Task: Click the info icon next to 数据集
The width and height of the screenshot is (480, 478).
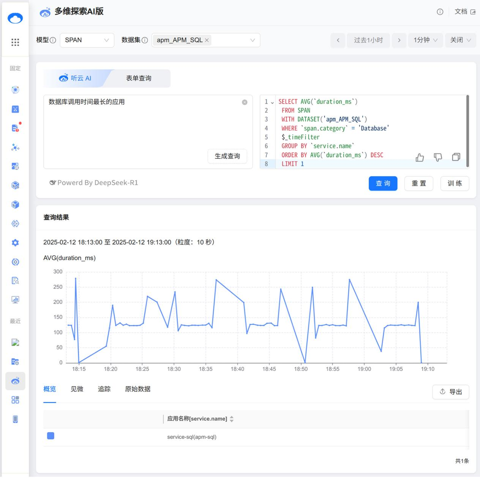Action: [145, 40]
